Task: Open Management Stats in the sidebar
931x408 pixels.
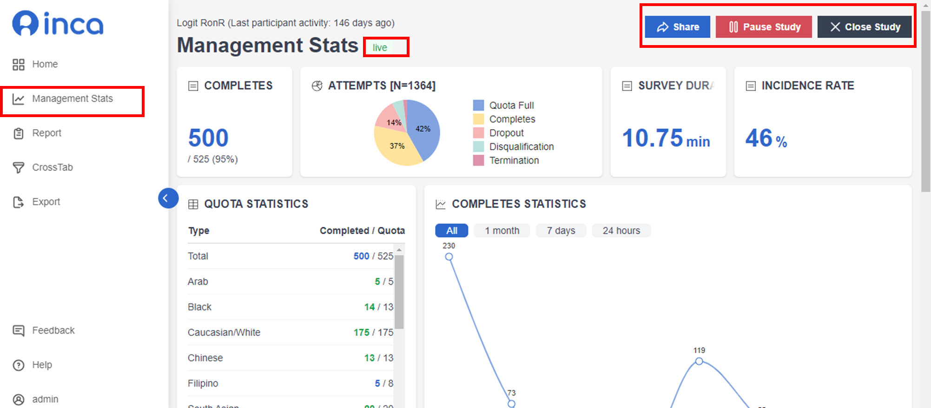Action: pyautogui.click(x=73, y=99)
